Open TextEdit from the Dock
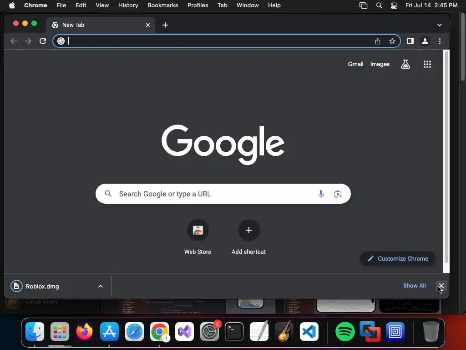466x350 pixels. (x=259, y=332)
